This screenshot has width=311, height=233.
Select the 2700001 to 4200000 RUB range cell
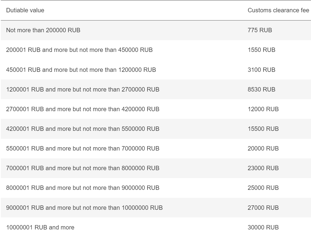82,109
